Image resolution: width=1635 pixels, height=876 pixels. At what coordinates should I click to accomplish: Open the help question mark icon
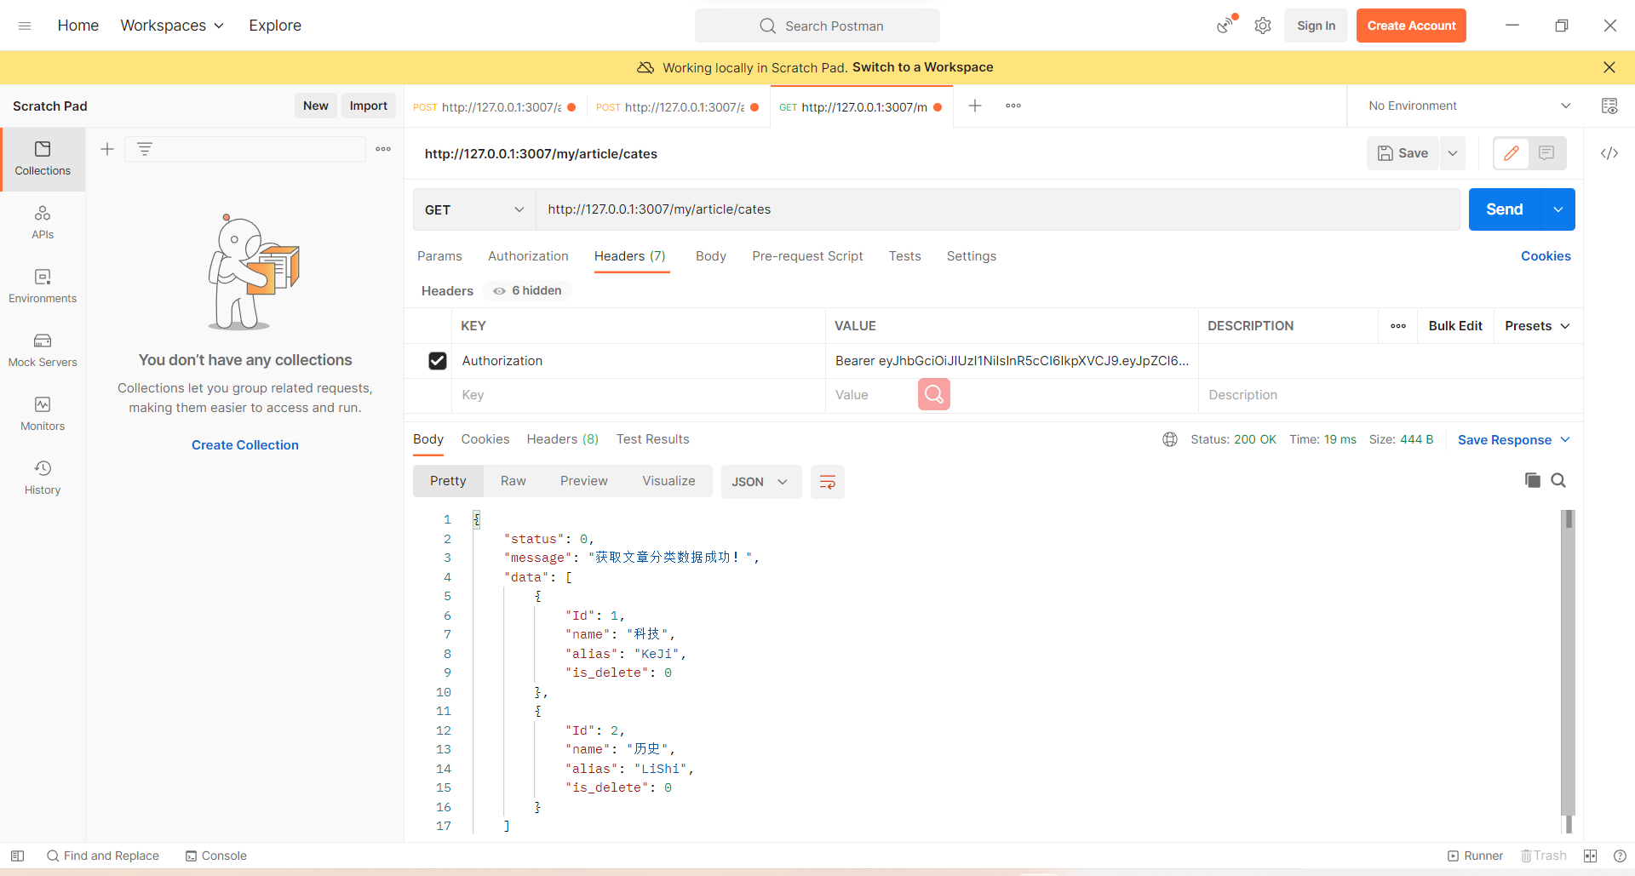pyautogui.click(x=1620, y=856)
